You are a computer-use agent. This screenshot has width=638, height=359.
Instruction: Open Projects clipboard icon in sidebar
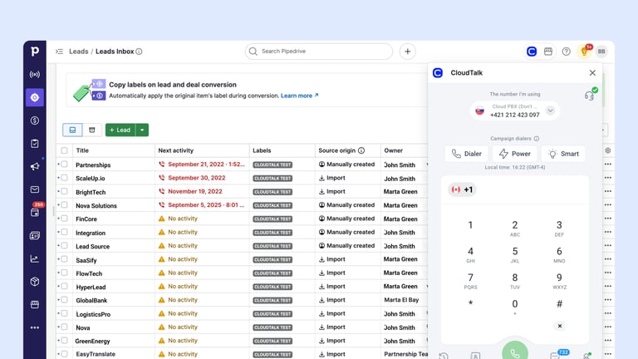coord(35,144)
